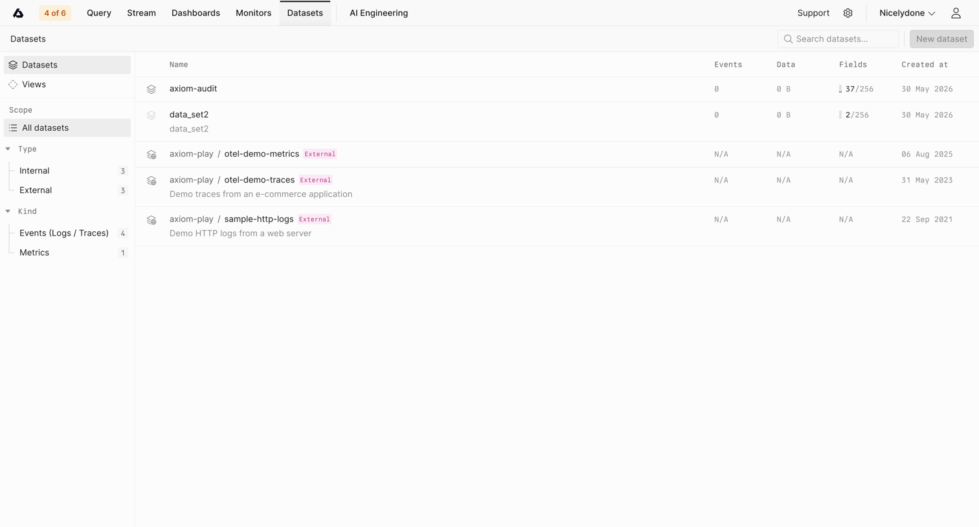Click the 37/256 fields usage indicator

coord(856,89)
